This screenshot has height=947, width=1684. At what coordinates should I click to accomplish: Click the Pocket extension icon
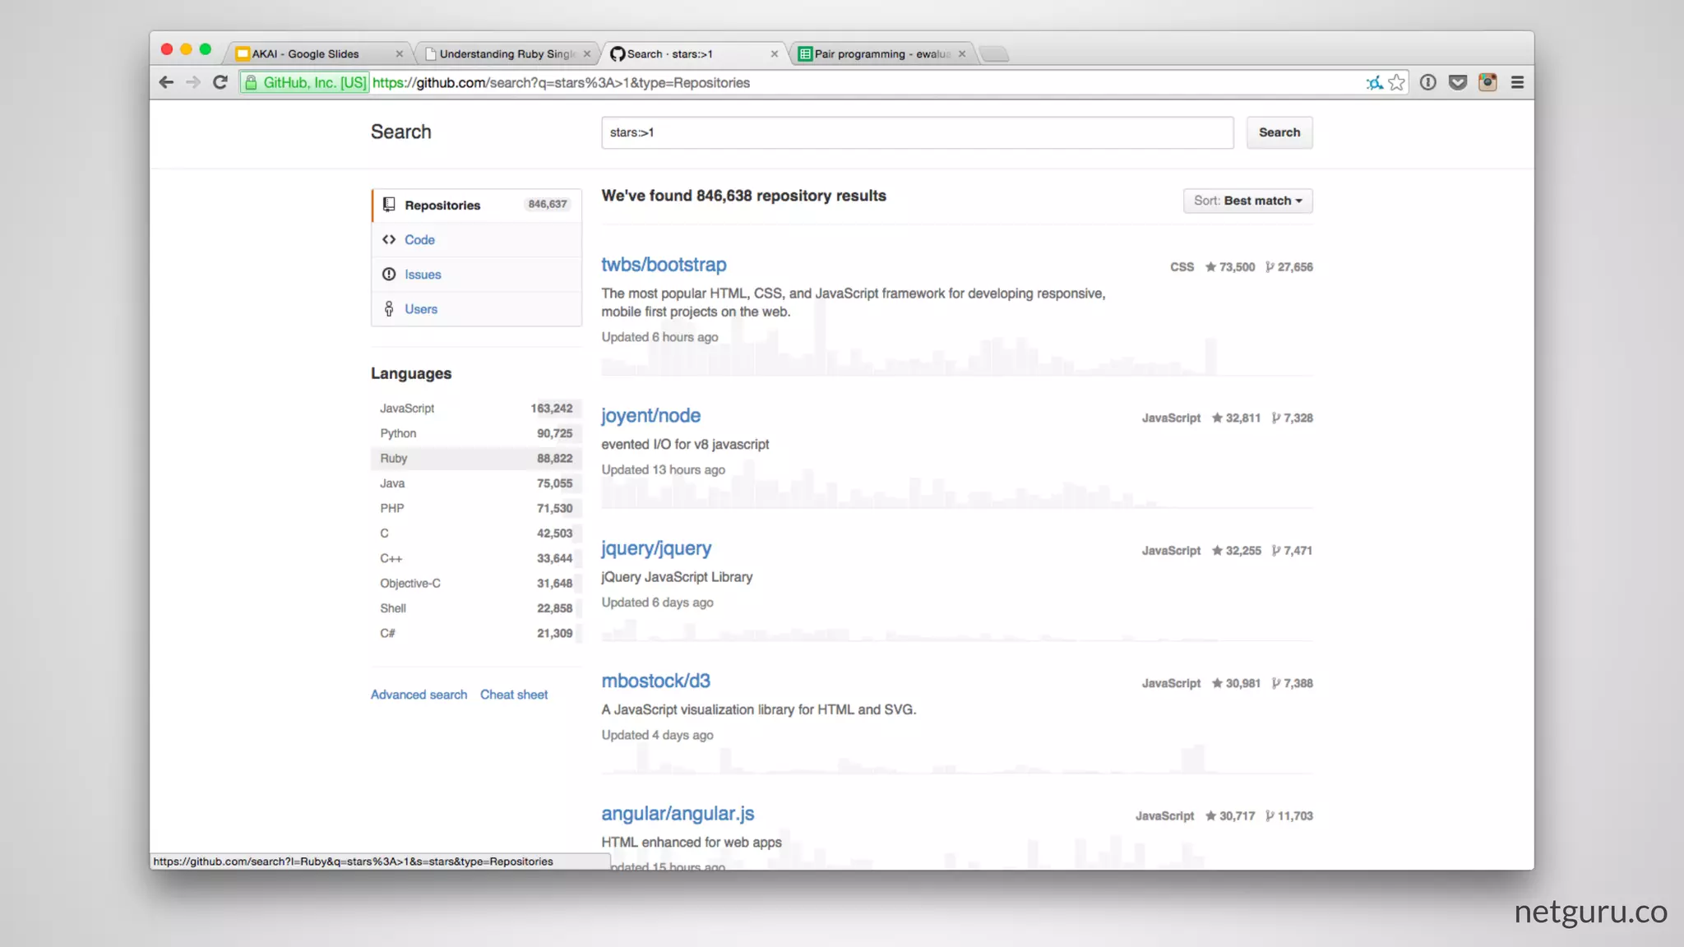click(1458, 82)
